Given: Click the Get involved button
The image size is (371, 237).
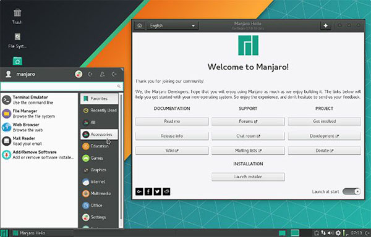Looking at the screenshot, I should 325,122.
